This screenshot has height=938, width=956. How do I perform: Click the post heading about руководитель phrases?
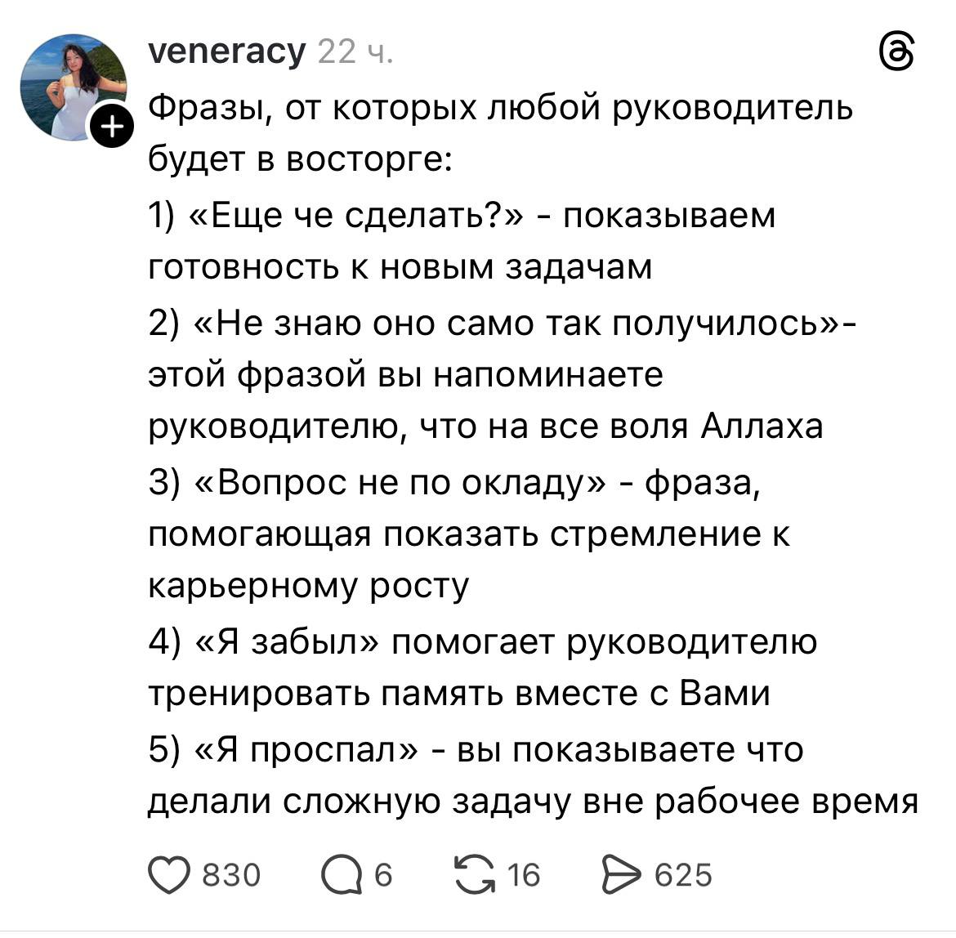coord(500,106)
